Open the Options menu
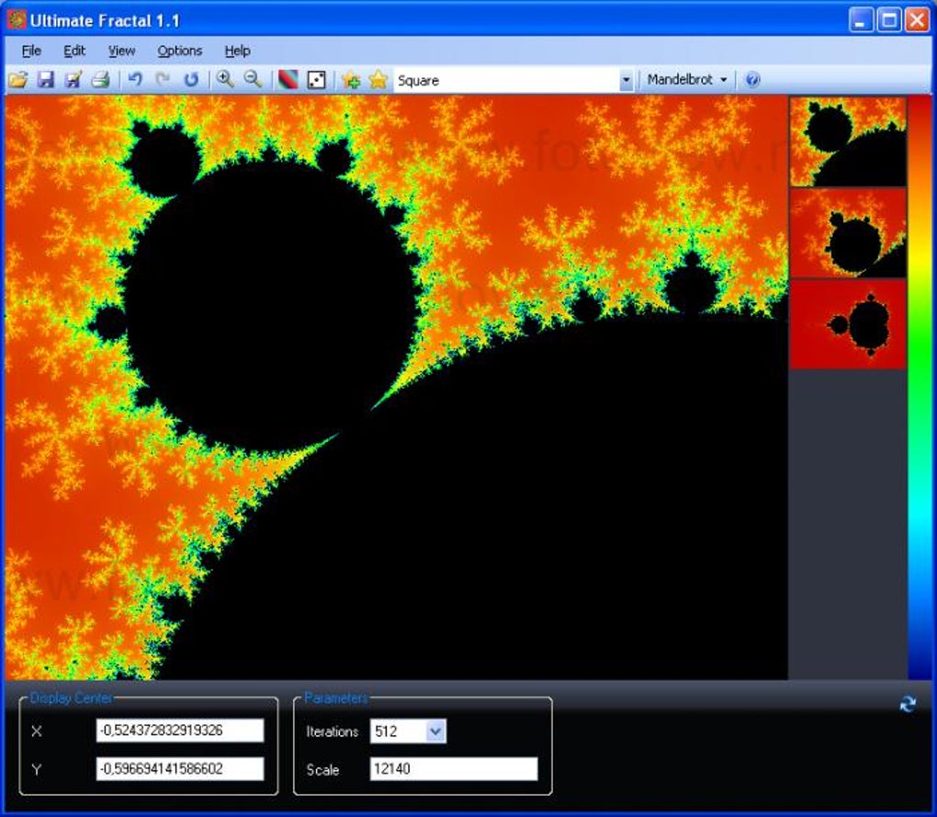This screenshot has width=937, height=817. (x=179, y=51)
